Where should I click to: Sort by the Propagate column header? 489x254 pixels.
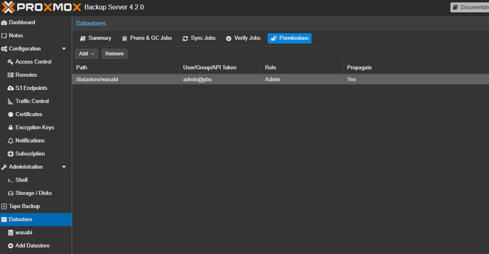(x=416, y=68)
